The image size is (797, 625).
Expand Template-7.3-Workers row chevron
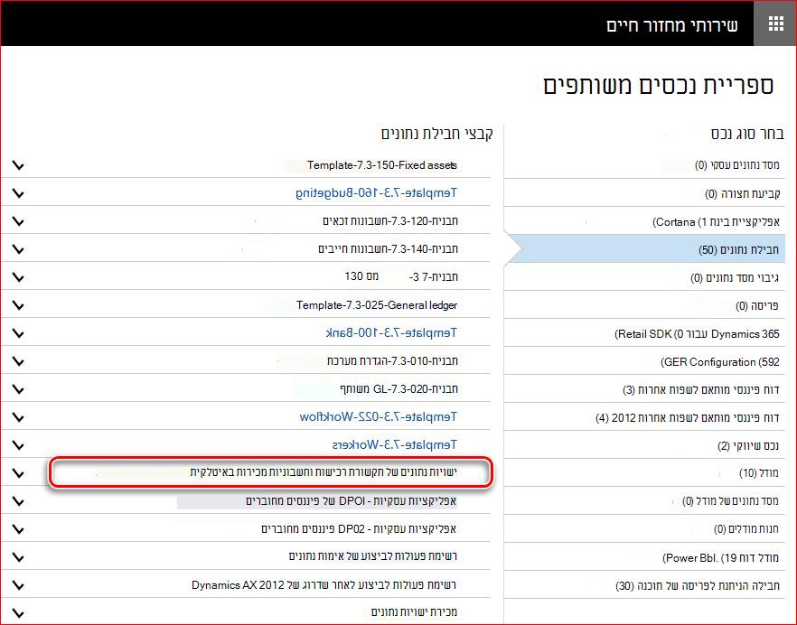click(x=18, y=445)
